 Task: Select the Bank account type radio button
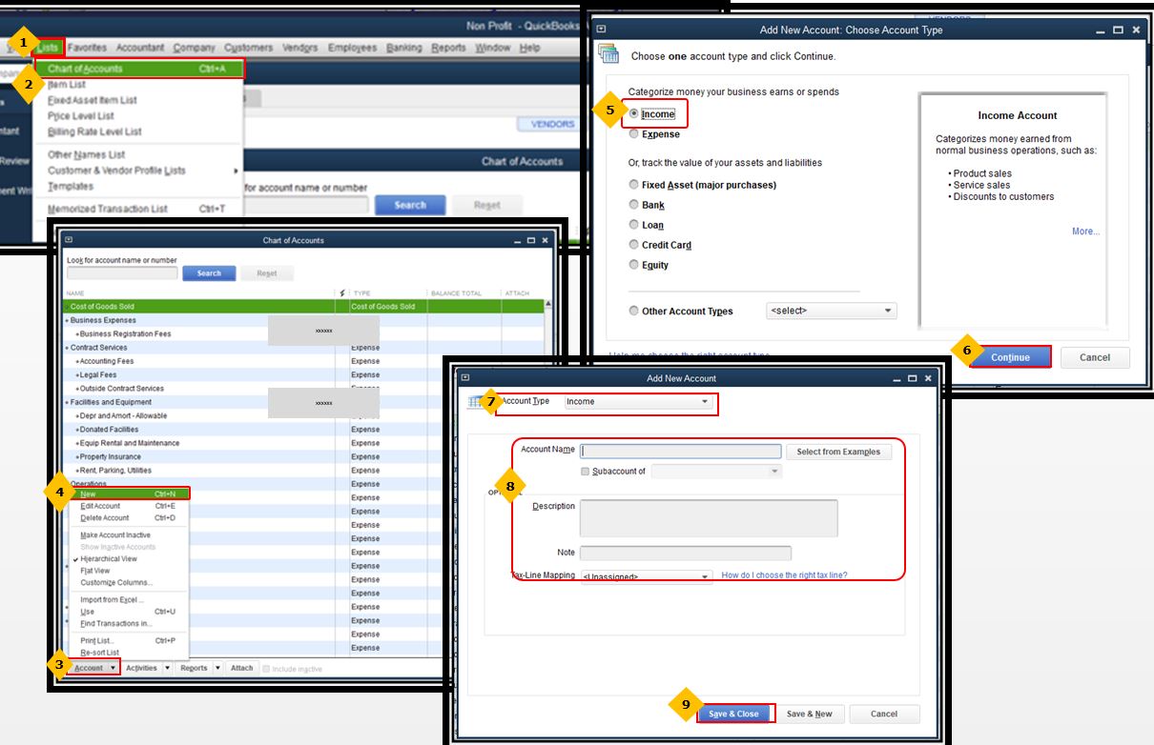click(634, 205)
